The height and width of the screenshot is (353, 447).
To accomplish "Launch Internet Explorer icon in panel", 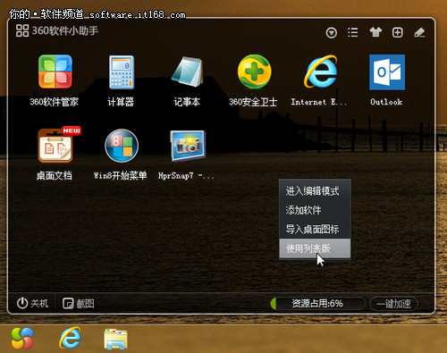I will [x=321, y=71].
